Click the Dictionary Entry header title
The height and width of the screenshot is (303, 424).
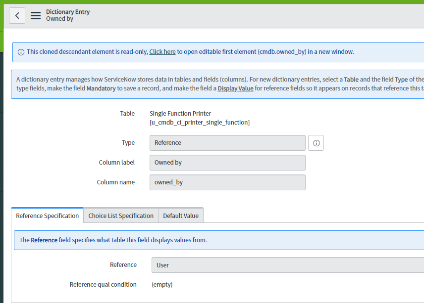[x=67, y=11]
